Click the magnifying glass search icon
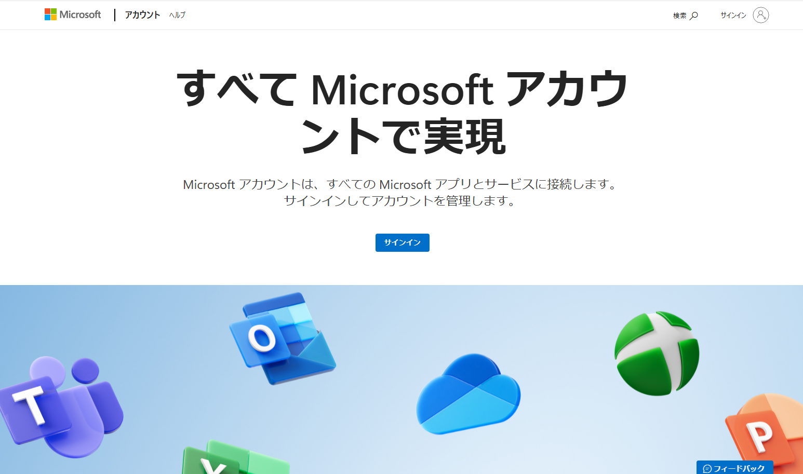The width and height of the screenshot is (803, 474). click(x=694, y=16)
